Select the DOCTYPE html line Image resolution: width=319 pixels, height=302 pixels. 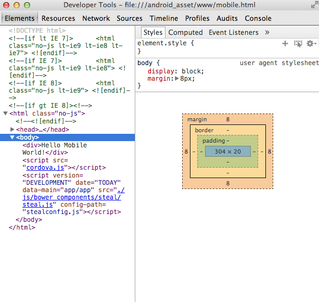(x=37, y=31)
